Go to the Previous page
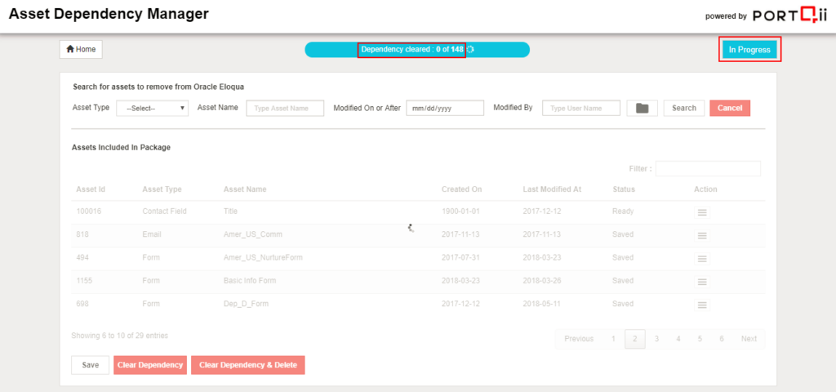Viewport: 836px width, 392px height. [x=579, y=339]
